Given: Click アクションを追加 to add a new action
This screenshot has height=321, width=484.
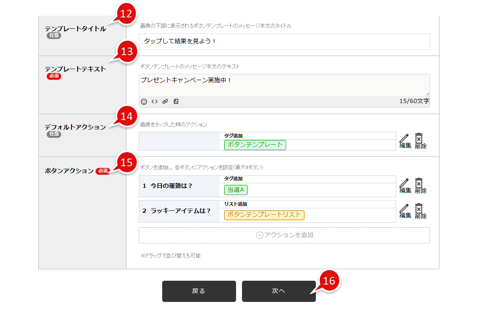Looking at the screenshot, I should point(284,234).
